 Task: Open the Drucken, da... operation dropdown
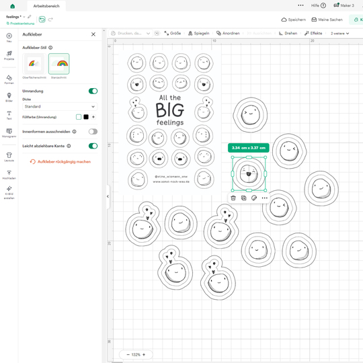click(x=130, y=34)
